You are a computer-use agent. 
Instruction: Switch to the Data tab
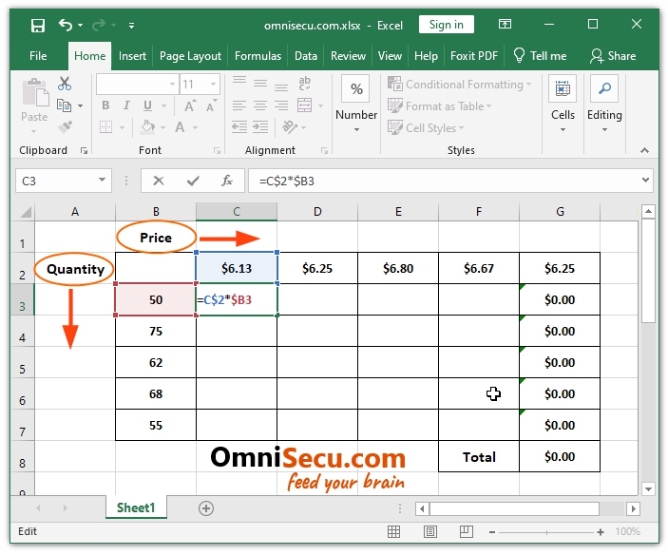[x=305, y=56]
